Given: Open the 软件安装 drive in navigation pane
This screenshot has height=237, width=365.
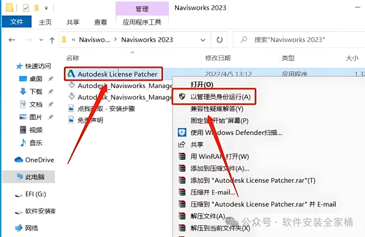Looking at the screenshot, I should [40, 211].
